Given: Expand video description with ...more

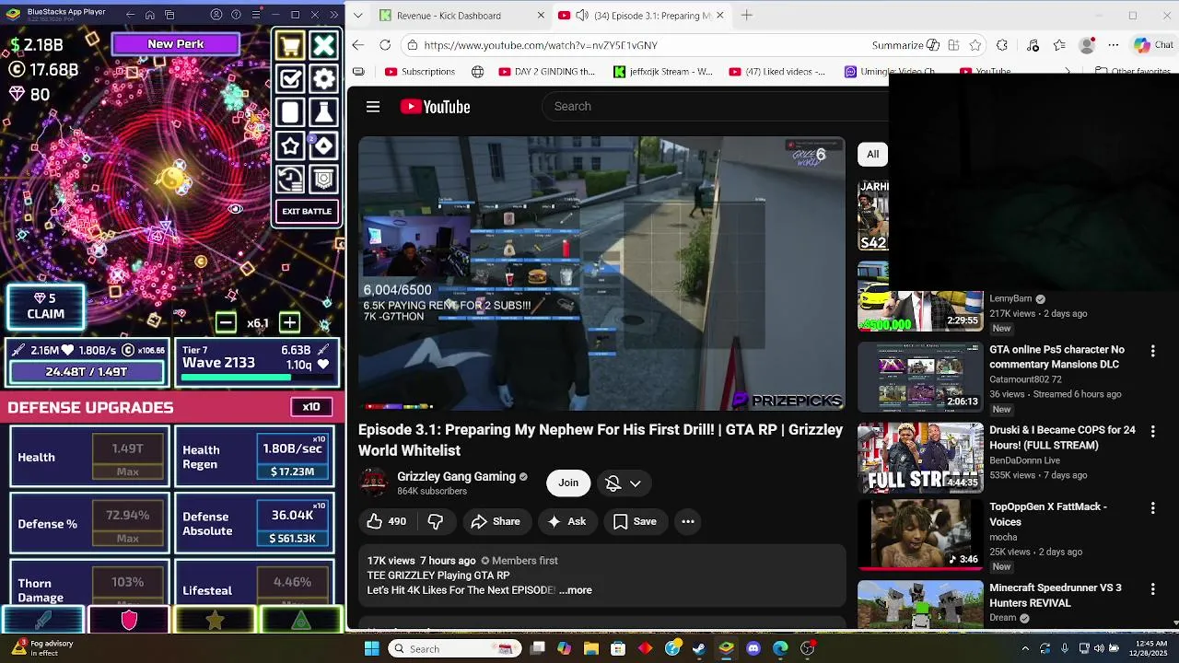Looking at the screenshot, I should pyautogui.click(x=576, y=590).
